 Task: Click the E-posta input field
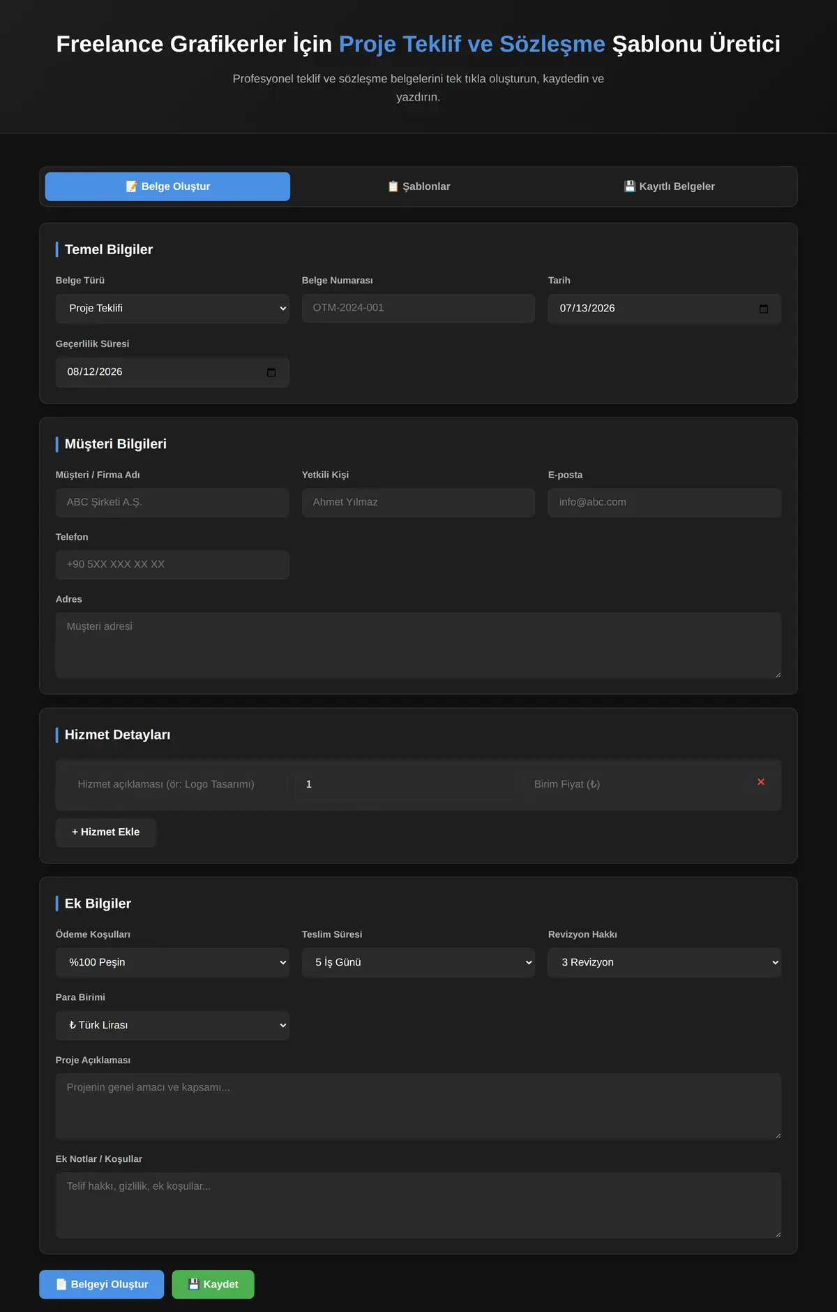665,503
